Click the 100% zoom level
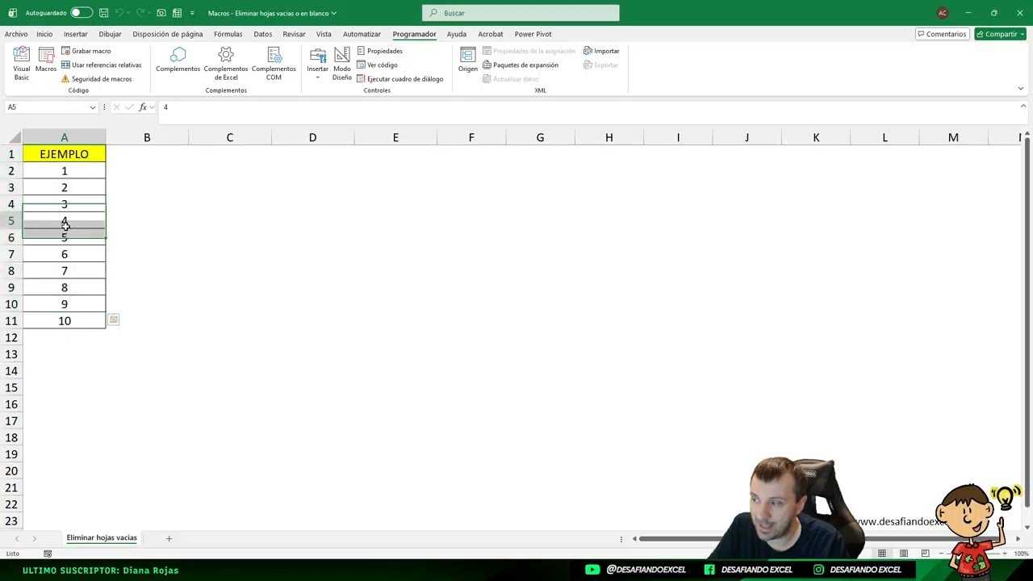This screenshot has width=1033, height=581. [x=1022, y=554]
